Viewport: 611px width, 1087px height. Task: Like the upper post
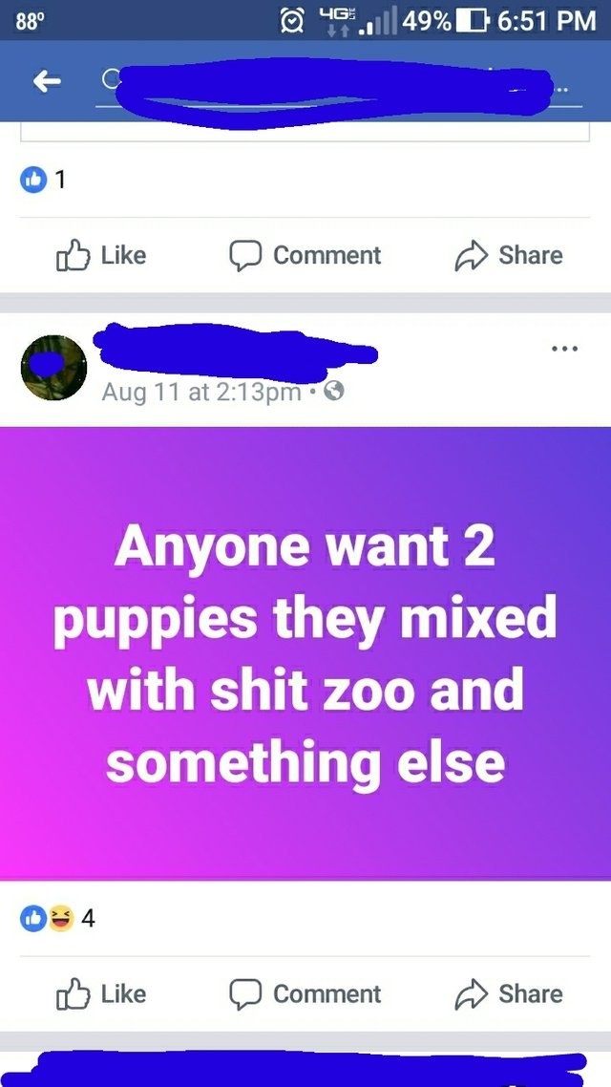pos(101,254)
